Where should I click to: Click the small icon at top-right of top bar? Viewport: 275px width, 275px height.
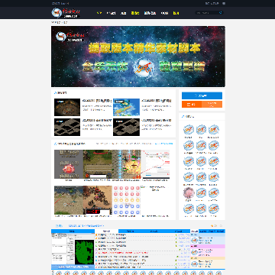[x=224, y=3]
